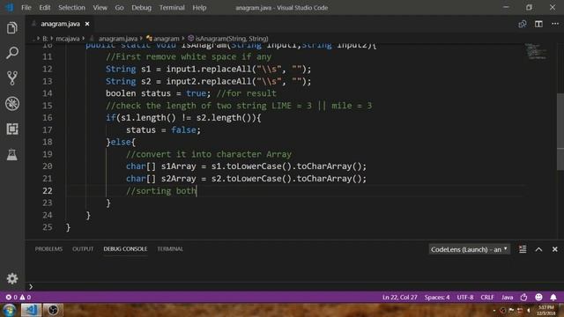The width and height of the screenshot is (564, 317).
Task: Open the Search view in activity bar
Action: 11,53
